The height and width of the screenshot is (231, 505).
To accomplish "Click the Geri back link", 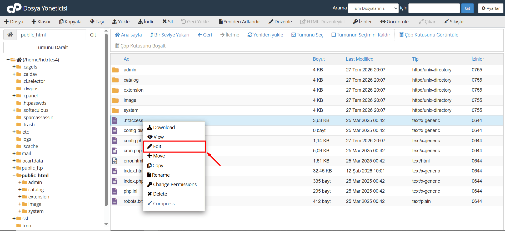I will [205, 35].
